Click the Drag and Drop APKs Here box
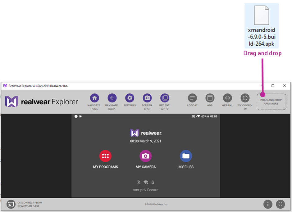292x212 pixels. pyautogui.click(x=271, y=102)
